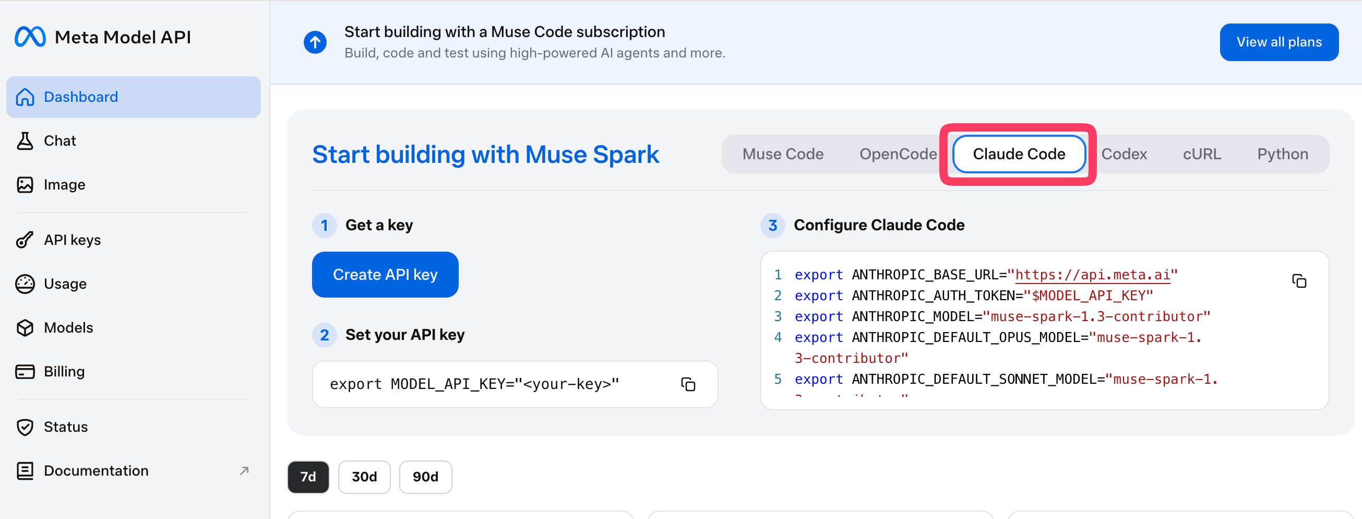Image resolution: width=1362 pixels, height=519 pixels.
Task: Open the Status page
Action: click(x=133, y=427)
